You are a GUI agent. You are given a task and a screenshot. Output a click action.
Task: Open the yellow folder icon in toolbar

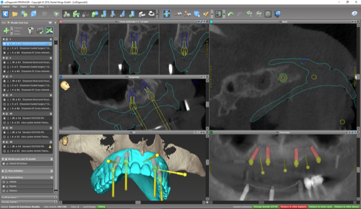coord(15,14)
